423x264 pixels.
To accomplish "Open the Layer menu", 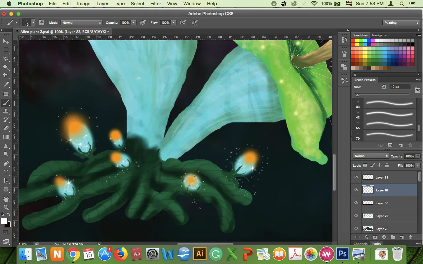I will tap(102, 4).
